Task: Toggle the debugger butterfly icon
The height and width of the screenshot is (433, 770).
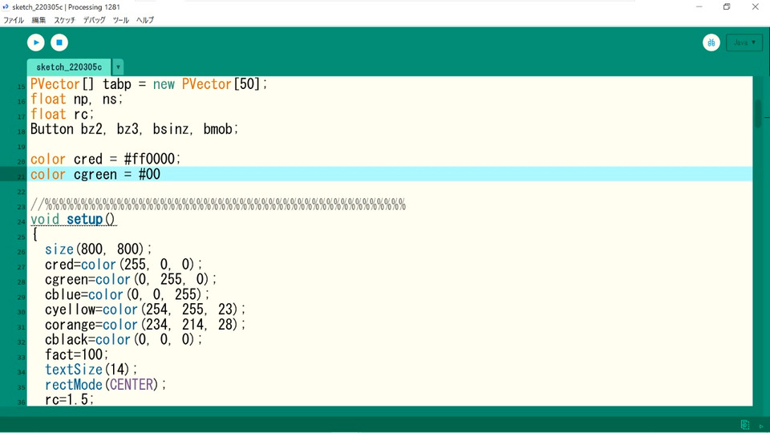Action: [x=711, y=42]
